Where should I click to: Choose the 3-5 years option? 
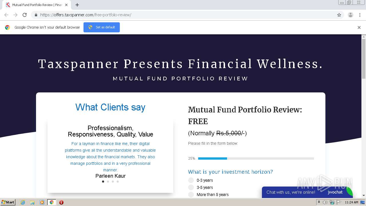191,187
